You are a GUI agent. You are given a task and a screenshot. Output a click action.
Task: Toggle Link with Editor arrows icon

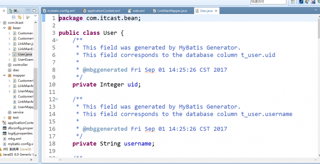20,17
